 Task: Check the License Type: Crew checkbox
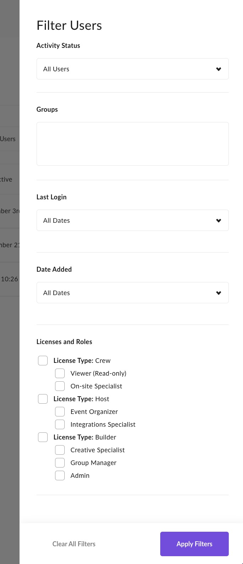tap(43, 360)
